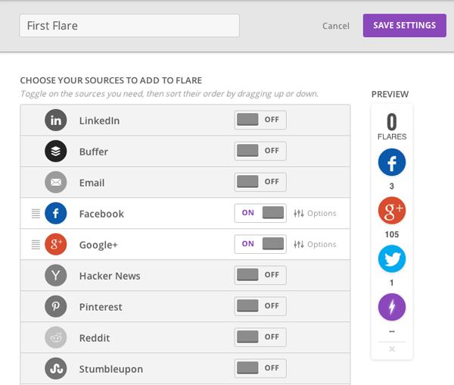The width and height of the screenshot is (454, 385).
Task: Enable the Email source toggle
Action: [260, 182]
